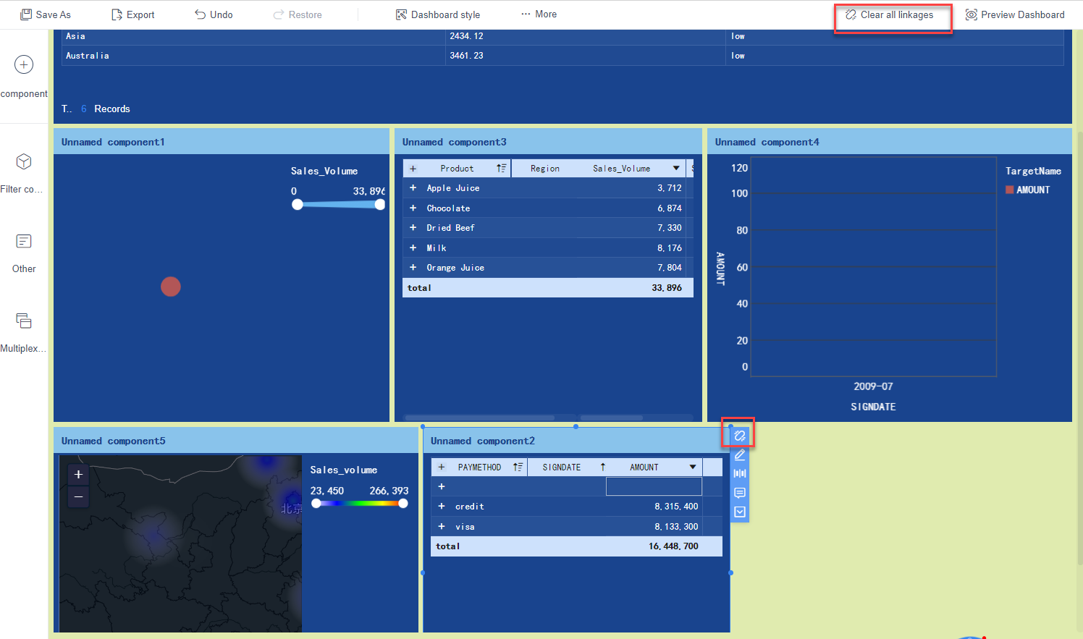Click the Australia table row
1083x639 pixels.
562,56
